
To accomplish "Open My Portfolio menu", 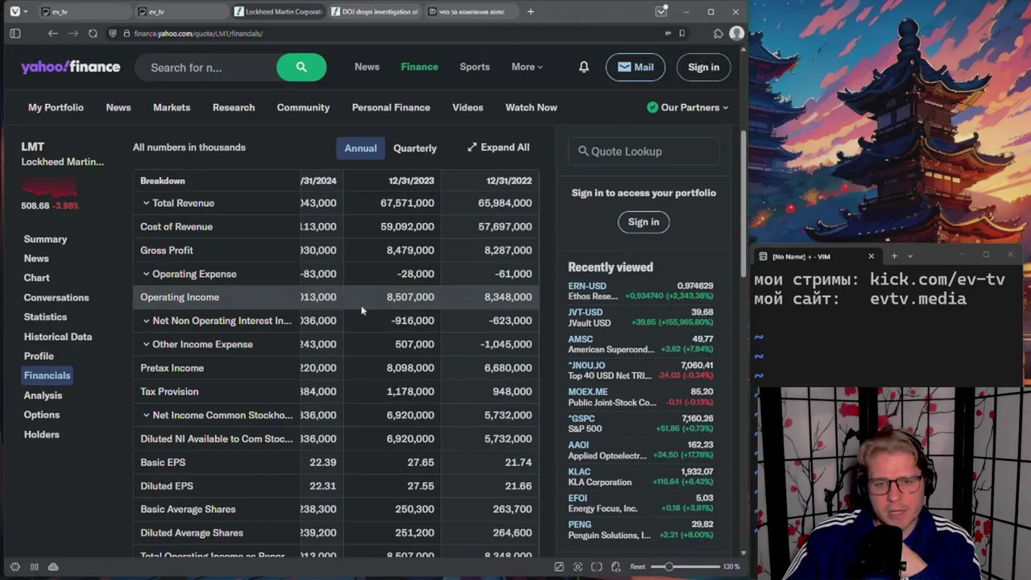I will click(56, 107).
